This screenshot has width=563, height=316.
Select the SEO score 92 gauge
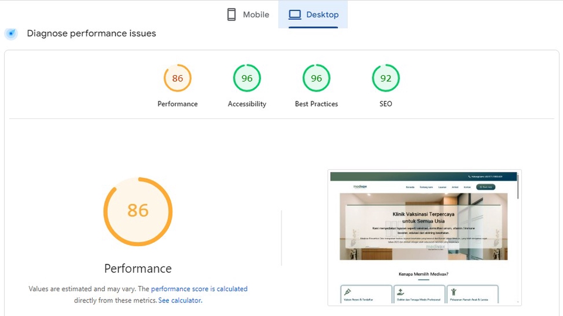[385, 78]
